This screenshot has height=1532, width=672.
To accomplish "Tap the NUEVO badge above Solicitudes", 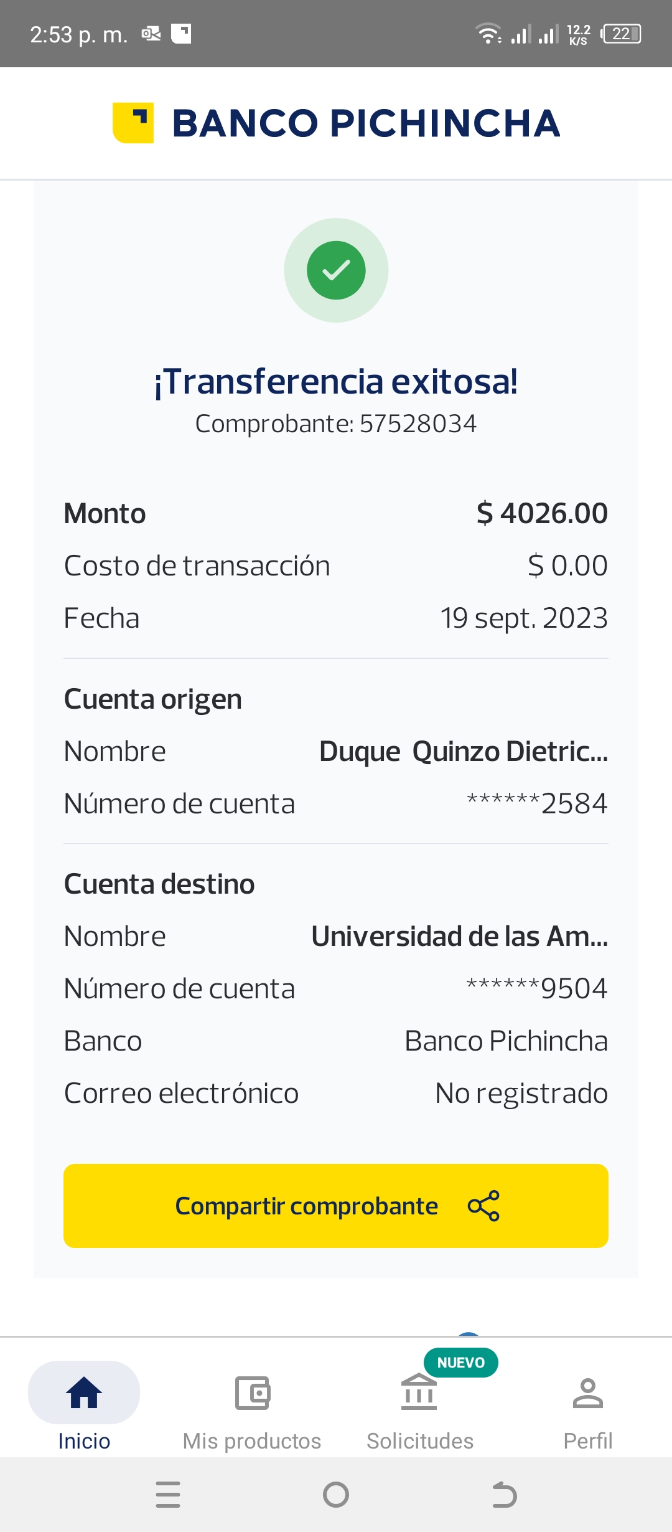I will (460, 1363).
